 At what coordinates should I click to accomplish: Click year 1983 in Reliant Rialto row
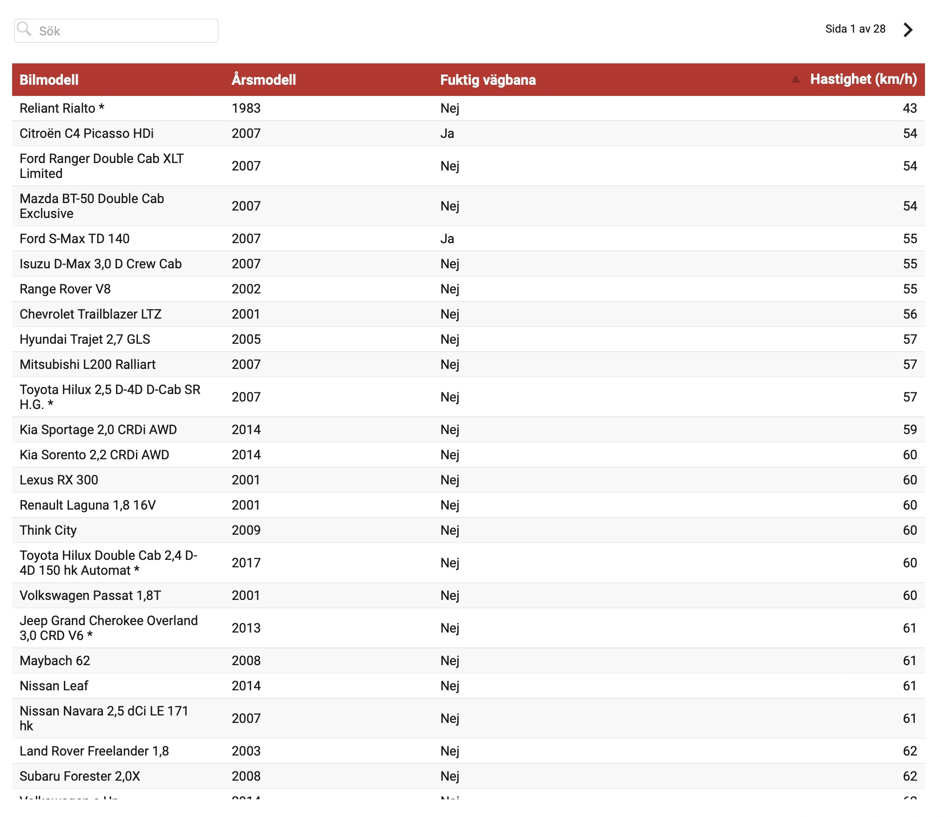(x=246, y=108)
